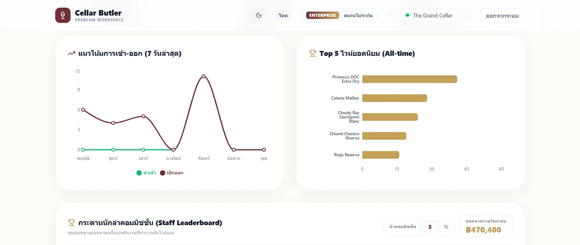Screen dimensions: 580x245
Task: Click the trophy icon beside Staff Leaderboard
Action: (x=71, y=222)
